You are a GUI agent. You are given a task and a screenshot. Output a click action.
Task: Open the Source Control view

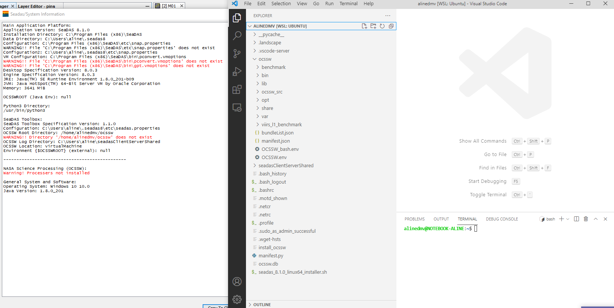[x=237, y=54]
